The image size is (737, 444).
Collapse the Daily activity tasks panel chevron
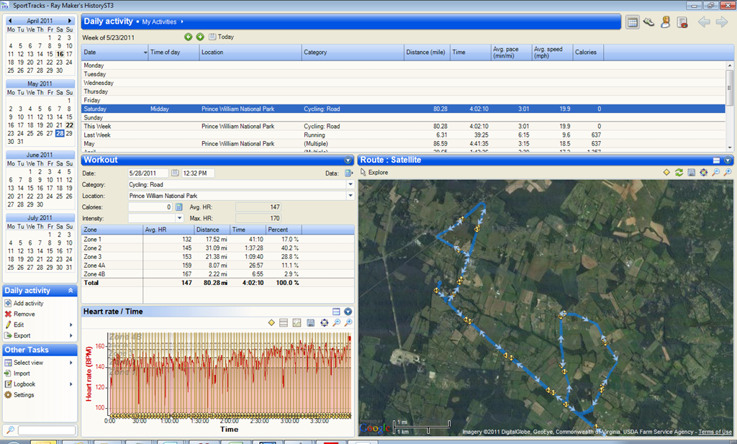(71, 291)
